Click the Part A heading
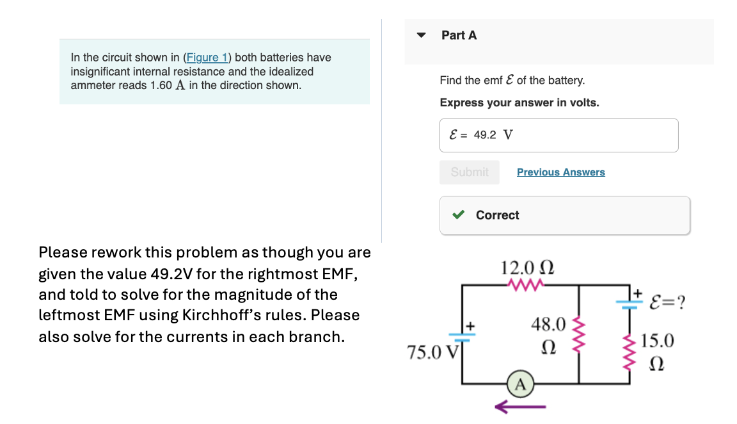737x424 pixels. (x=459, y=35)
